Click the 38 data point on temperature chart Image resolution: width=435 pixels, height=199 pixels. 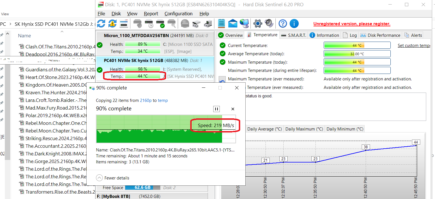[366, 147]
